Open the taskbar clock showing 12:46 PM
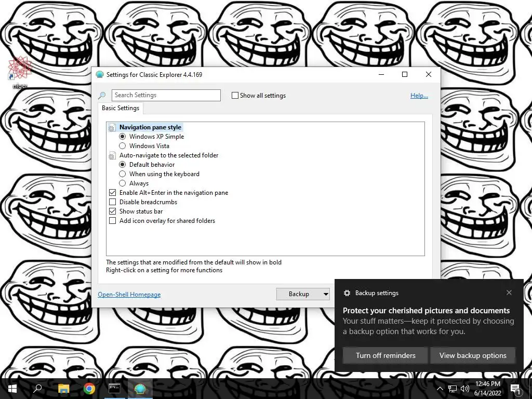532x399 pixels. coord(487,389)
